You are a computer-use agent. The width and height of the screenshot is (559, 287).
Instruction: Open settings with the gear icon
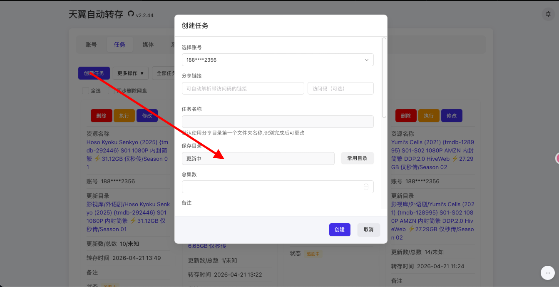tap(548, 14)
